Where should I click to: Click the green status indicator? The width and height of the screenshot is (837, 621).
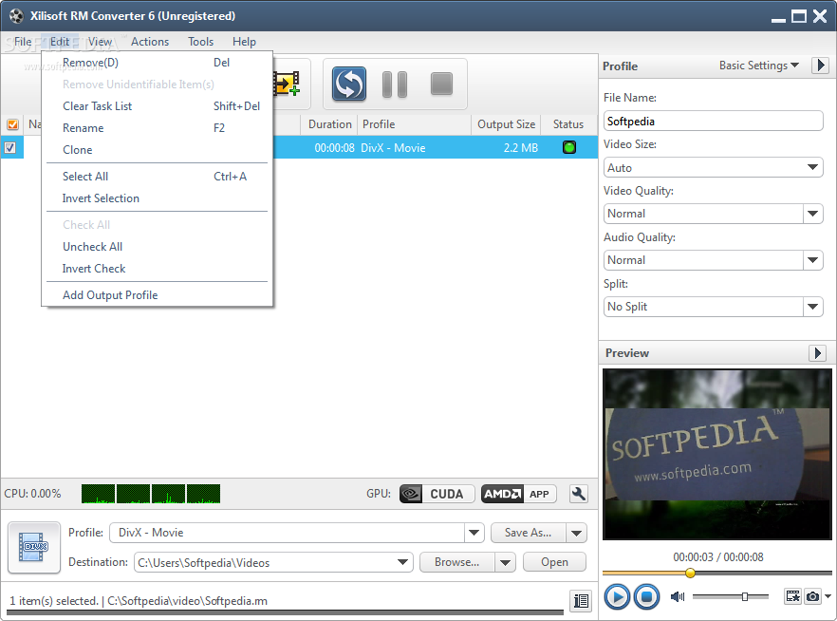point(569,147)
